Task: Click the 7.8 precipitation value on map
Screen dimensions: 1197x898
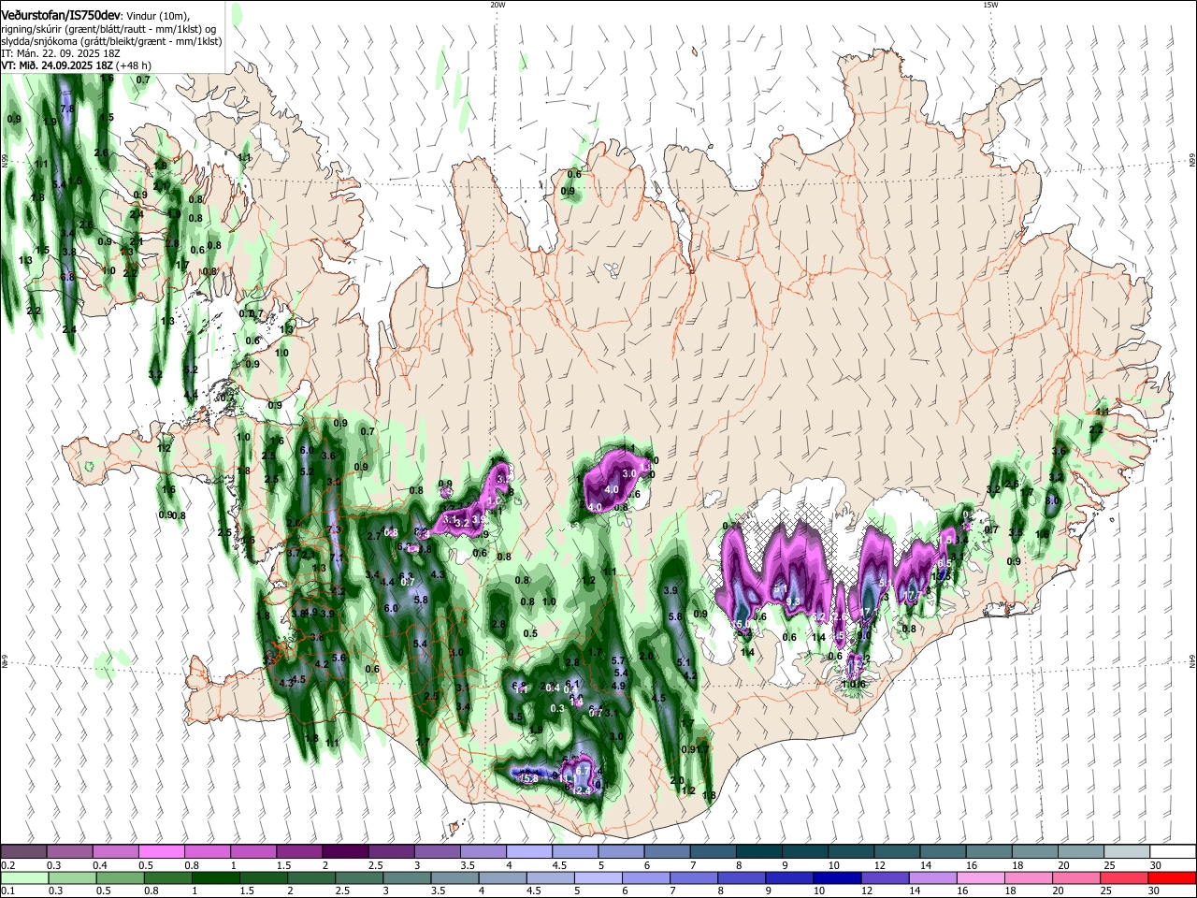Action: pos(67,109)
